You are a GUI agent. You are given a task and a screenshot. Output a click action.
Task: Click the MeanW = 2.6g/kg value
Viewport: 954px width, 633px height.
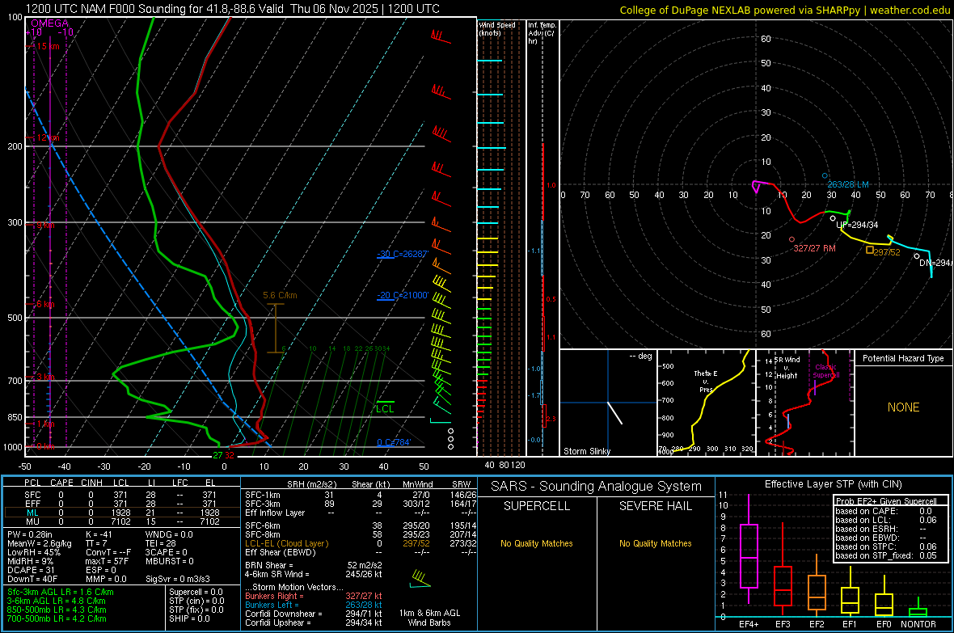pyautogui.click(x=39, y=543)
